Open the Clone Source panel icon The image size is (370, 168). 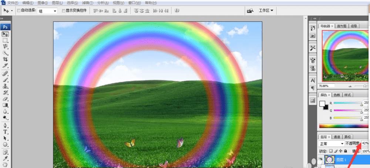click(x=313, y=69)
